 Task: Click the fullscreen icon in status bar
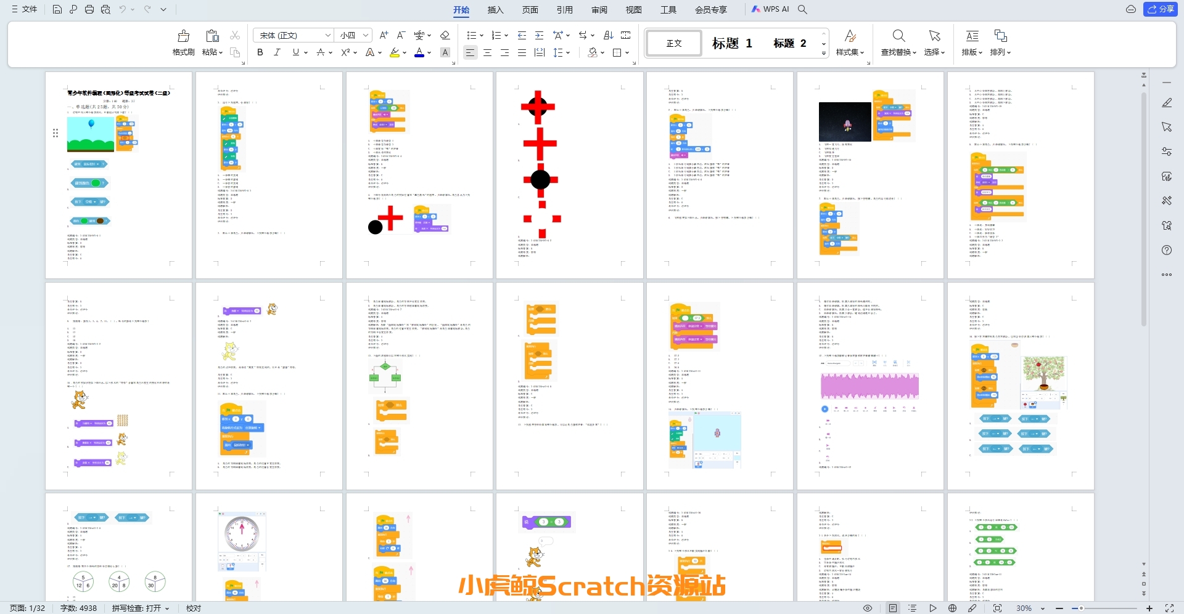point(1169,608)
